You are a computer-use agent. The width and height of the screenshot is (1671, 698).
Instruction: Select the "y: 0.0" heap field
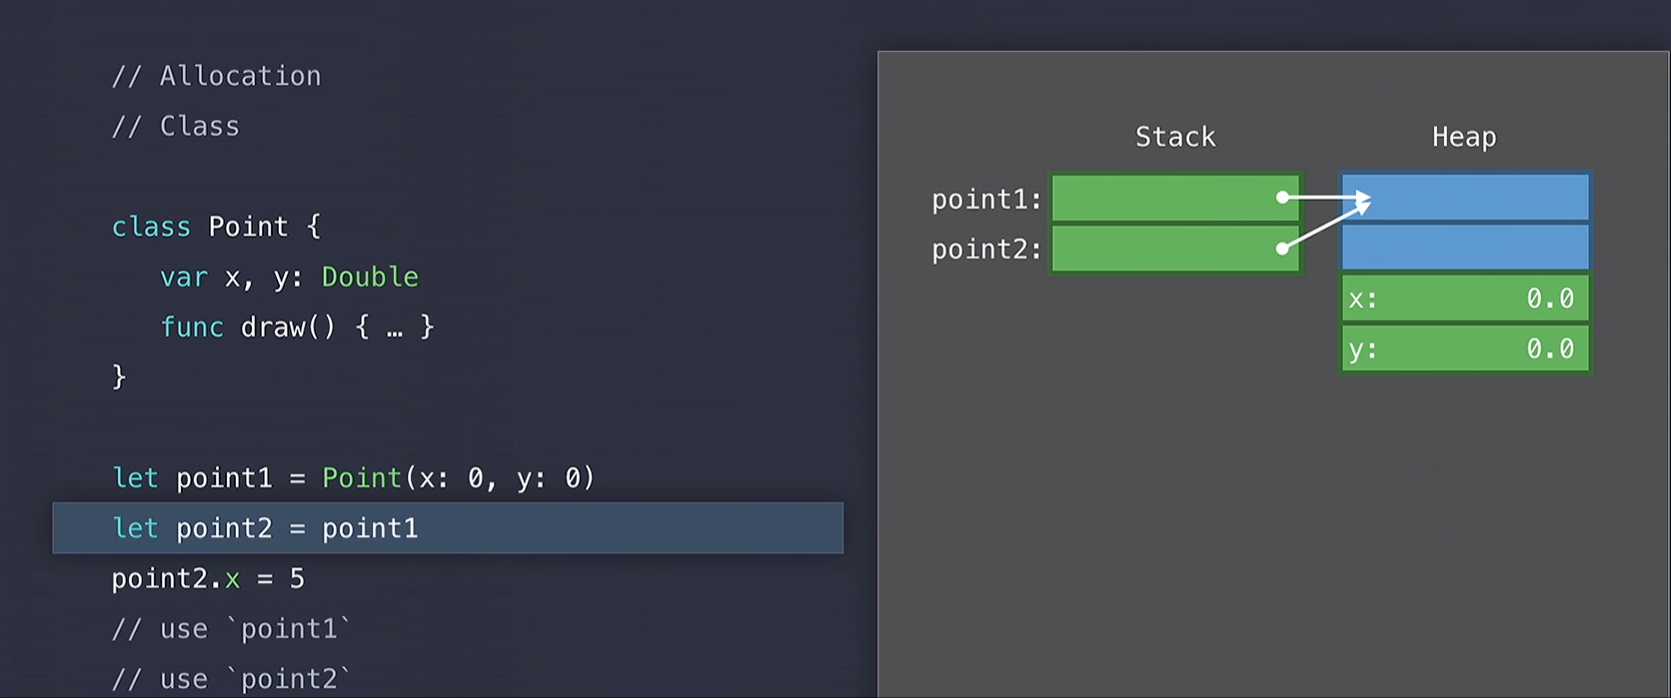pyautogui.click(x=1465, y=349)
